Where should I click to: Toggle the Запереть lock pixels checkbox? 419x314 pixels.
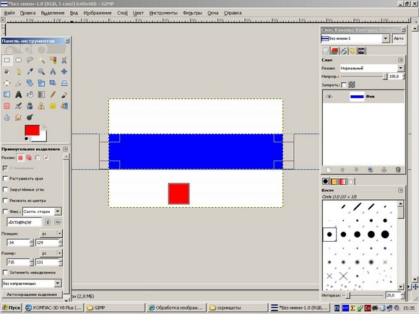tap(344, 85)
